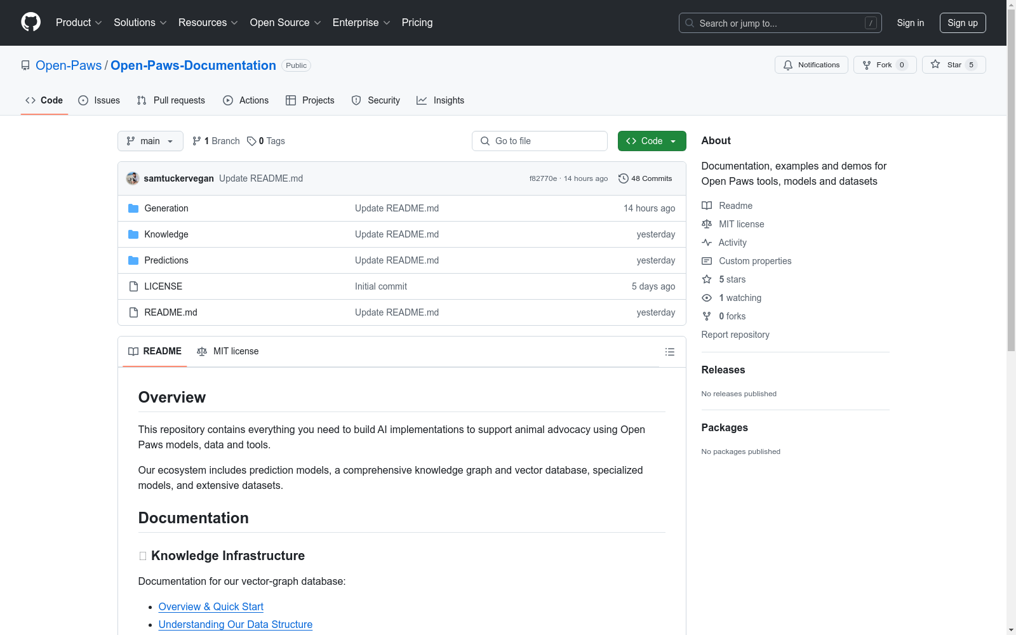
Task: Open the f82770e commit hash link
Action: pos(543,178)
